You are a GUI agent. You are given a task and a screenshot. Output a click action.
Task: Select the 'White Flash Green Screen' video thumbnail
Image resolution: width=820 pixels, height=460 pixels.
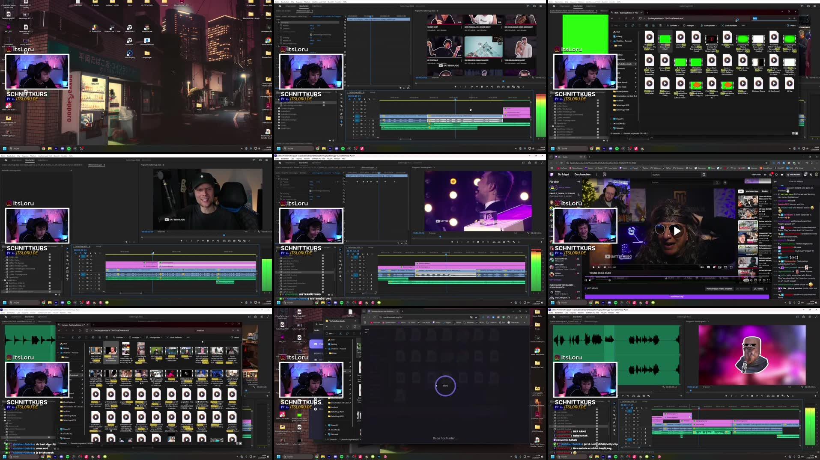click(665, 39)
